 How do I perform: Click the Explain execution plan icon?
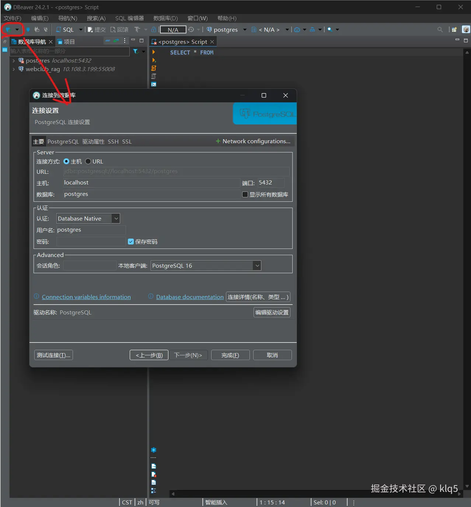(154, 76)
